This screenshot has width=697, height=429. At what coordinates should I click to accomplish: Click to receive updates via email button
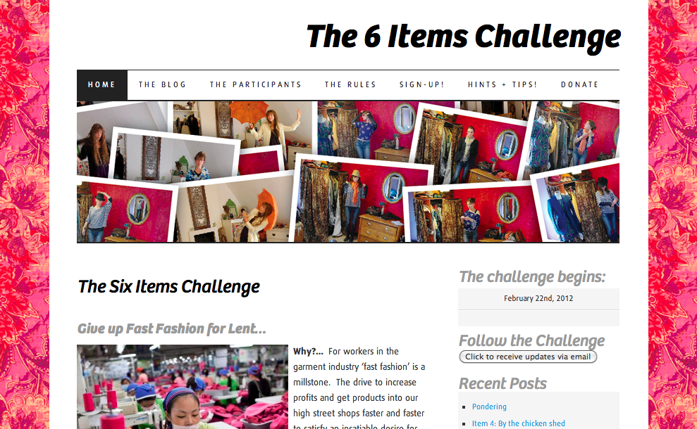click(x=528, y=357)
